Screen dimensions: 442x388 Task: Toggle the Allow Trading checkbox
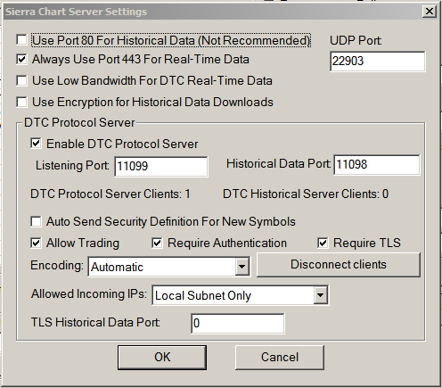click(36, 243)
